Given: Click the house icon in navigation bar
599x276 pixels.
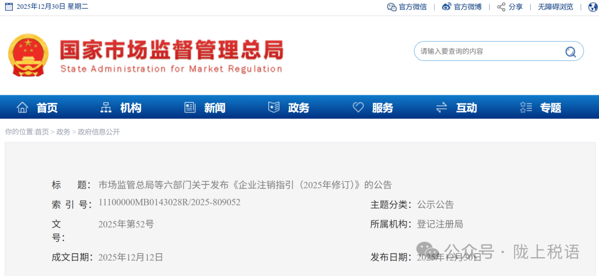Looking at the screenshot, I should [22, 108].
